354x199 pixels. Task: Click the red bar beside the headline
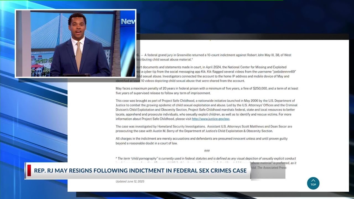coord(29,171)
